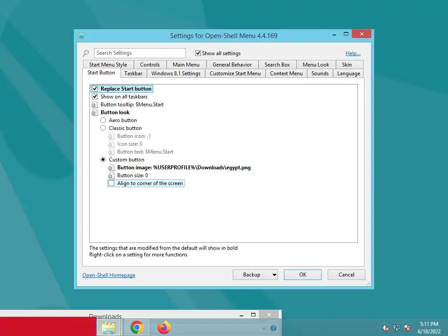Go to the General Behavior tab

[x=232, y=65]
